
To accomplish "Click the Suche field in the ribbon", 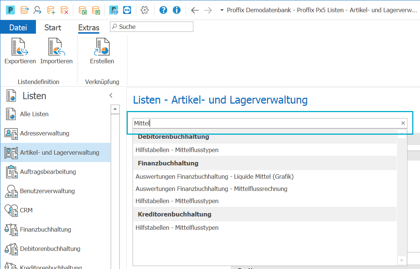I will [x=151, y=27].
